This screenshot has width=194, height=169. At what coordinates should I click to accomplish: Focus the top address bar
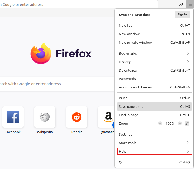click(x=79, y=4)
